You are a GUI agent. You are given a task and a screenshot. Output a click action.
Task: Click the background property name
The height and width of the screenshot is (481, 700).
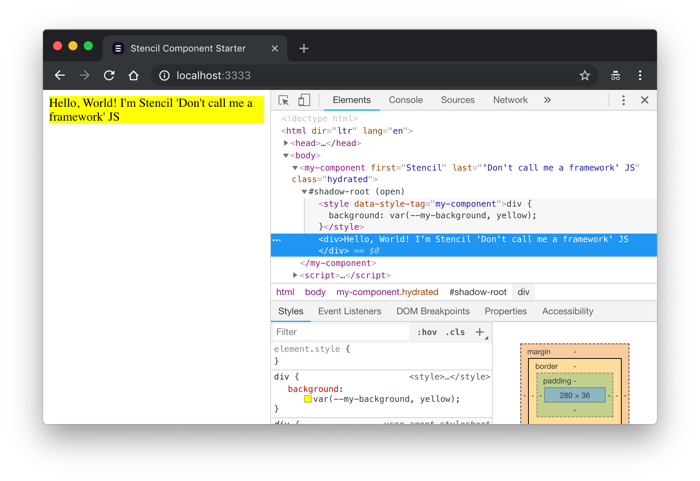313,389
